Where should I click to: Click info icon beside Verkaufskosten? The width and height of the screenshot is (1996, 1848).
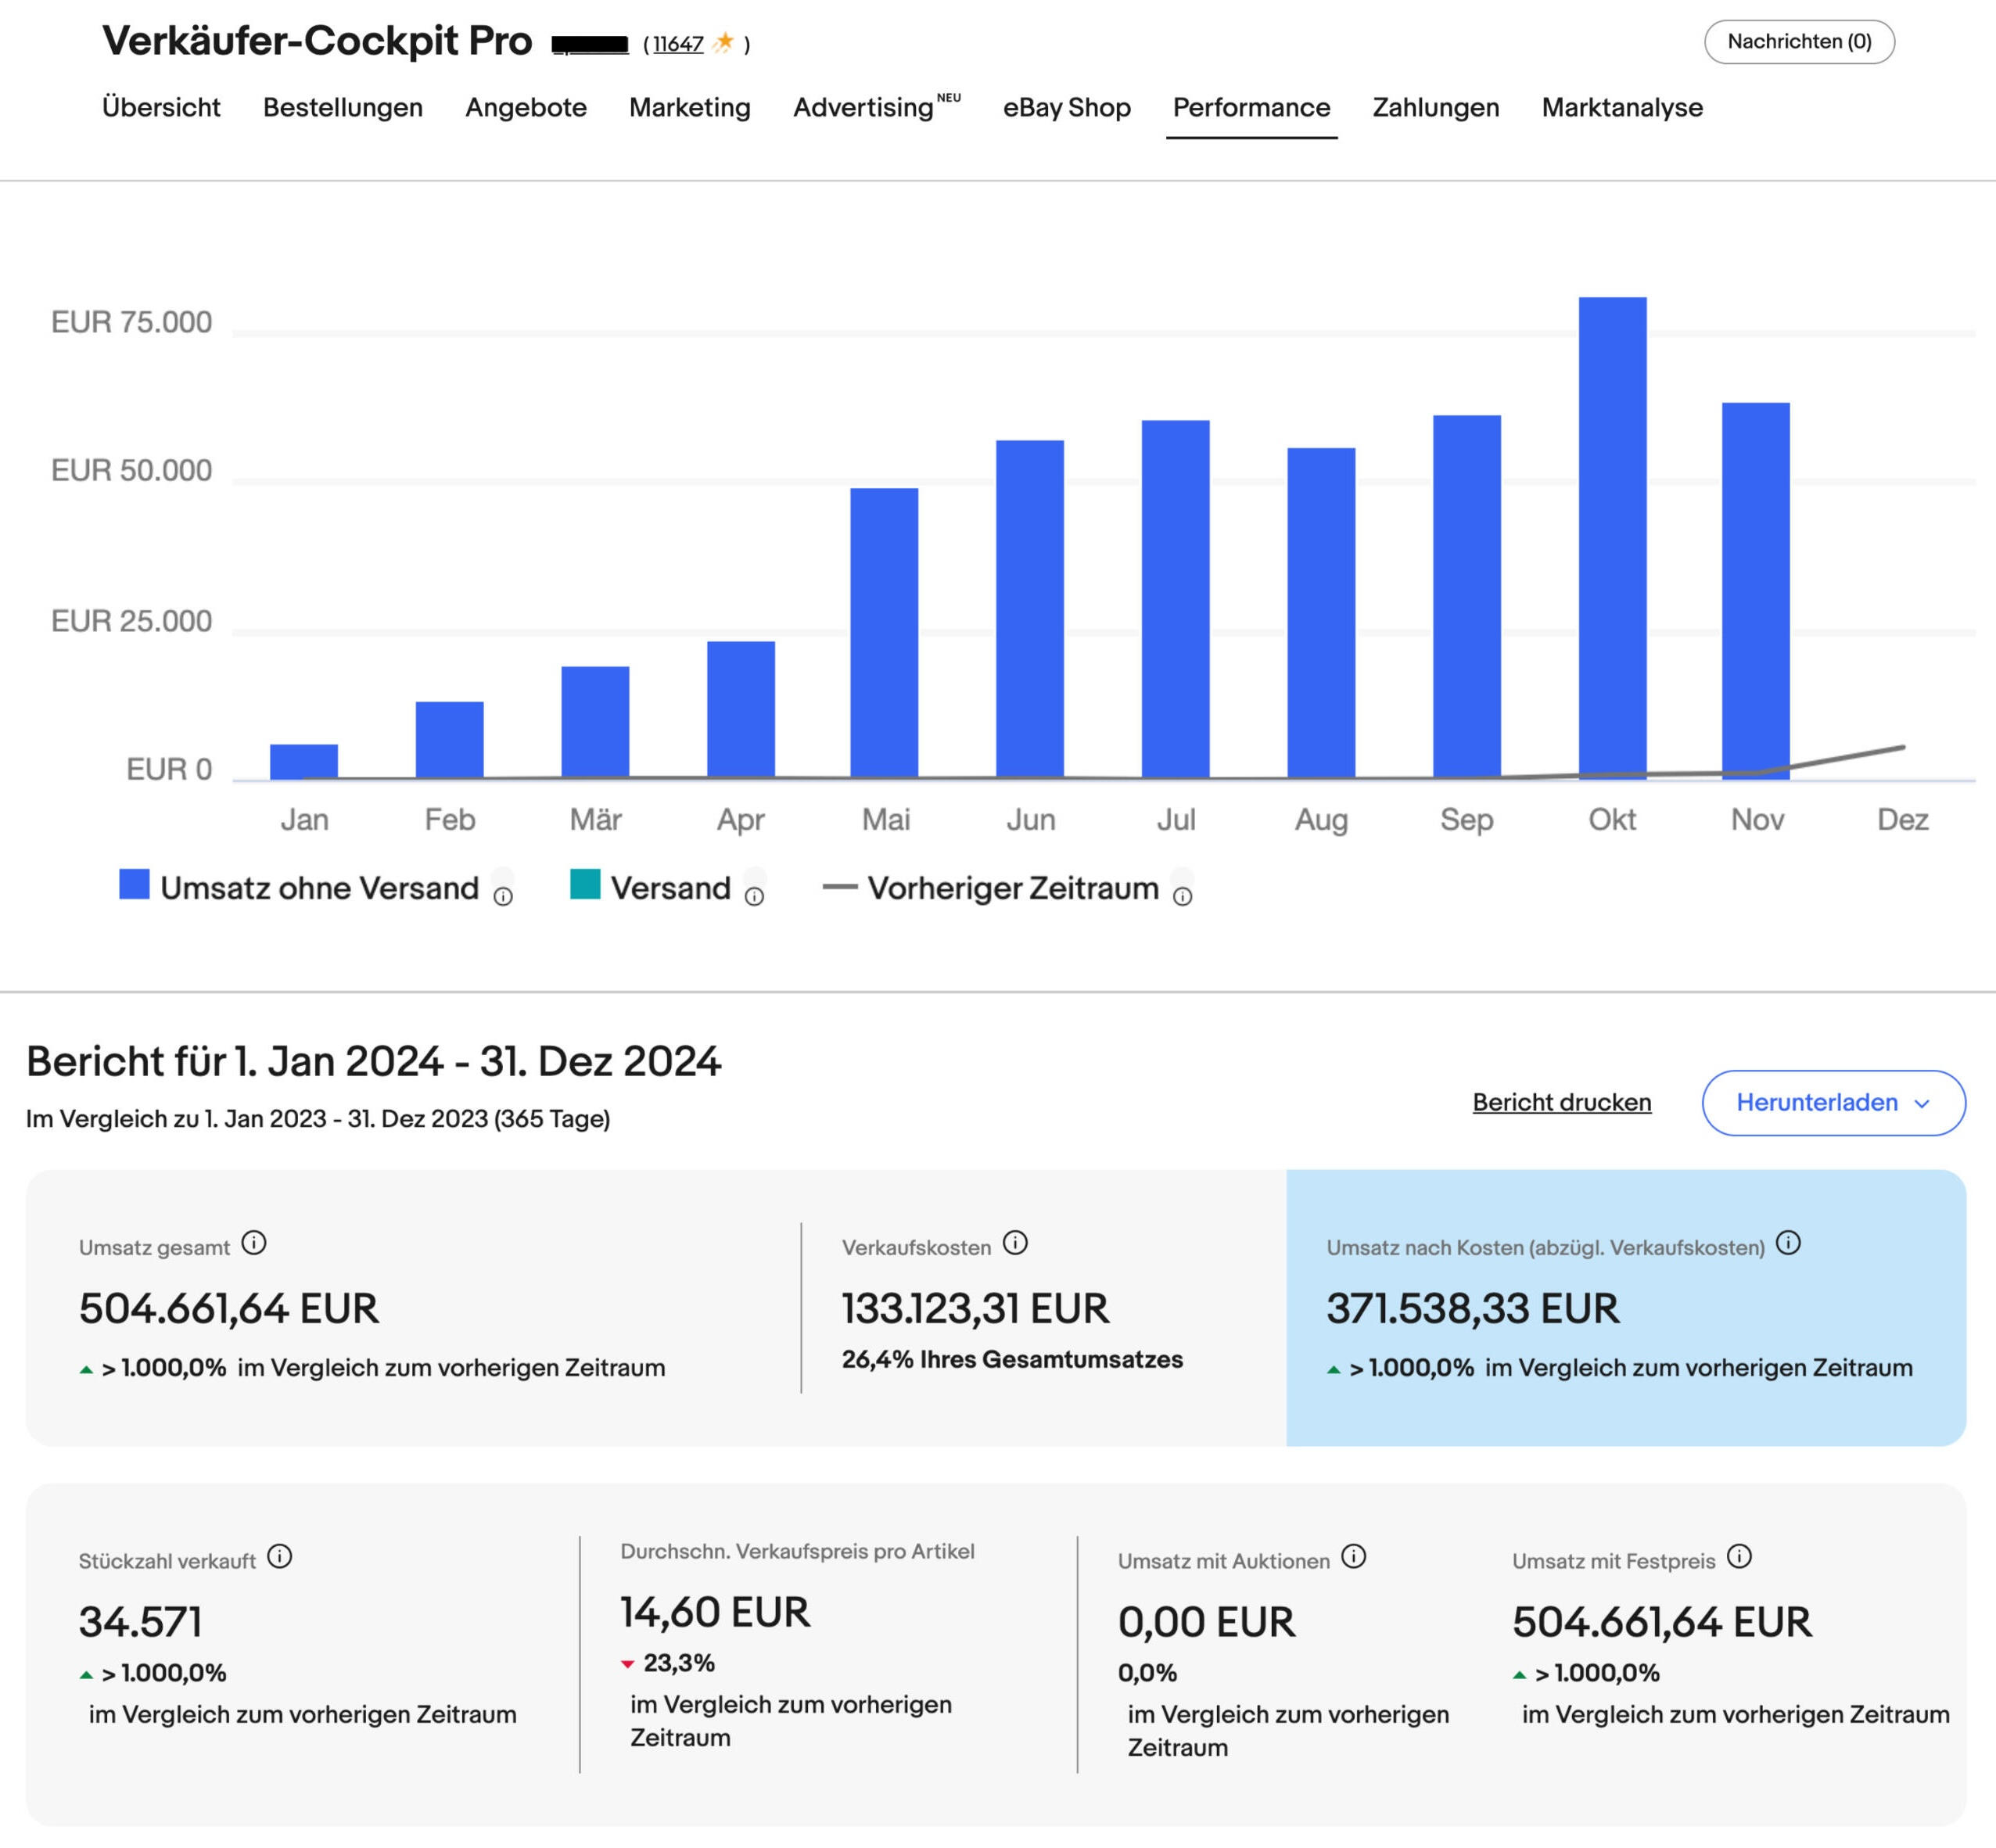click(x=1015, y=1242)
